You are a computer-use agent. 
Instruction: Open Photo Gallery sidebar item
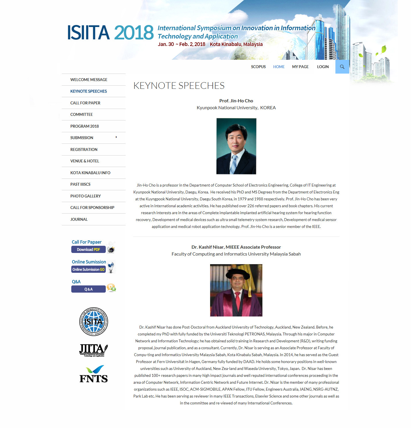pos(94,196)
